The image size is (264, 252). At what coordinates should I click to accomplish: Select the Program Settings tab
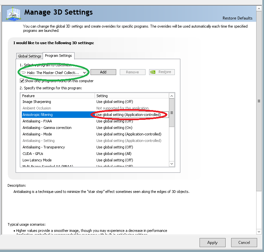click(59, 56)
